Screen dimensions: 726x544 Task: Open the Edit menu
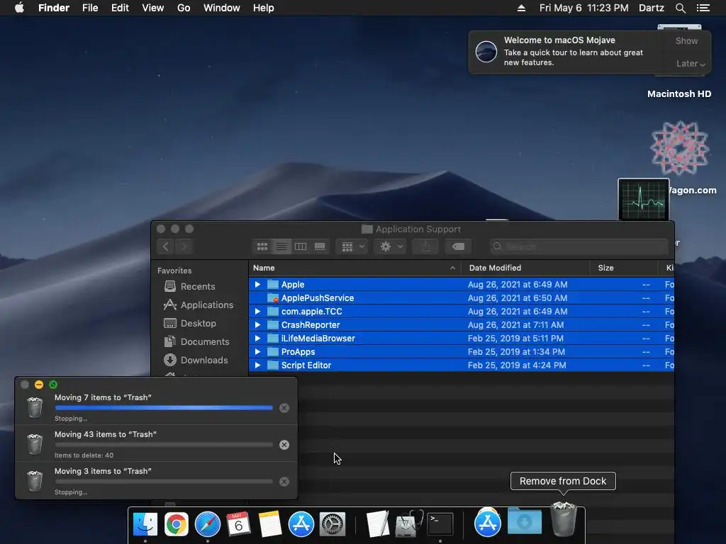120,8
